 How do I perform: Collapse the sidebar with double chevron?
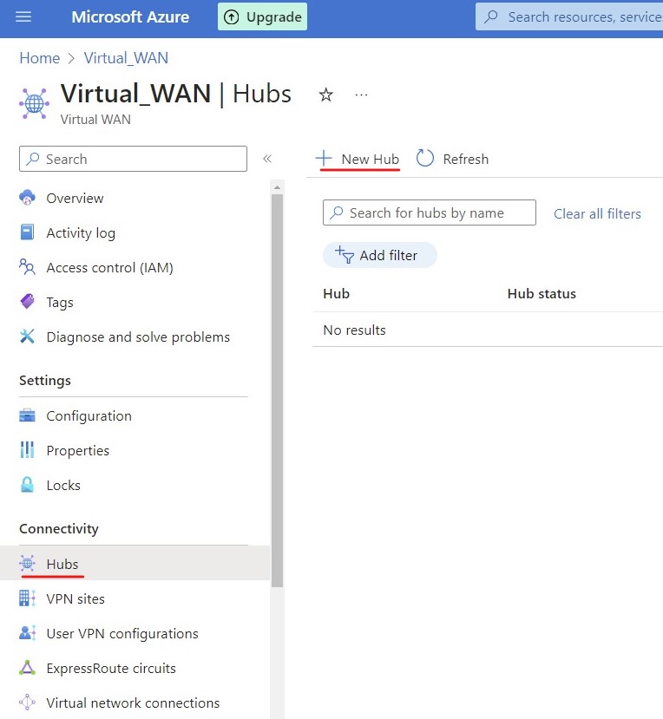pos(267,159)
